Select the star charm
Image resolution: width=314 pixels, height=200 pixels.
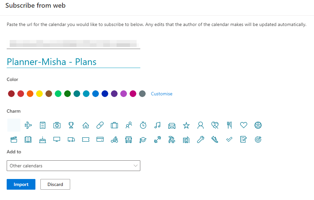(x=186, y=125)
